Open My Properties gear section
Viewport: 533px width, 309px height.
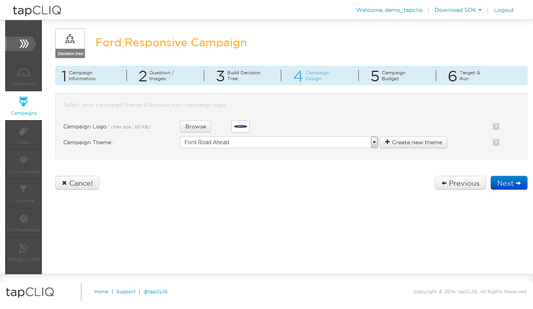[x=23, y=223]
